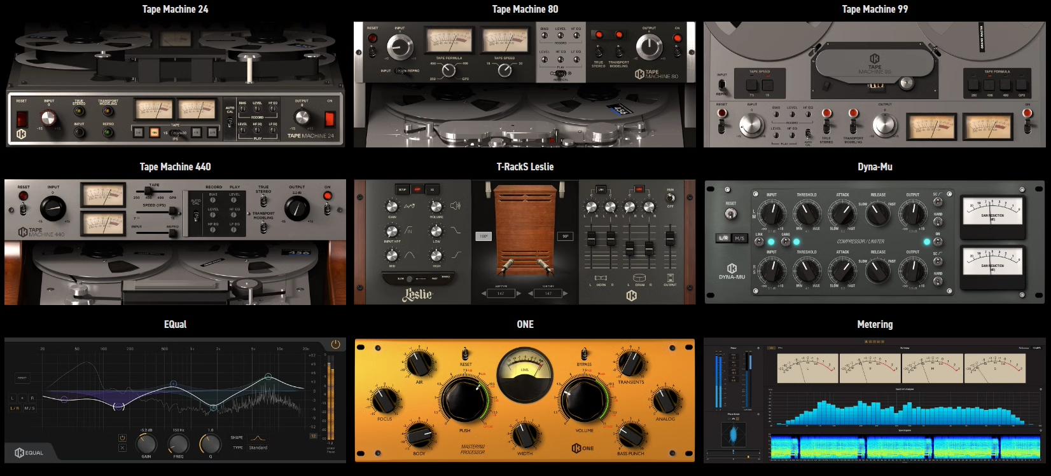The height and width of the screenshot is (476, 1051).
Task: Click the IK logo on Tape Machine 24
Action: click(21, 134)
